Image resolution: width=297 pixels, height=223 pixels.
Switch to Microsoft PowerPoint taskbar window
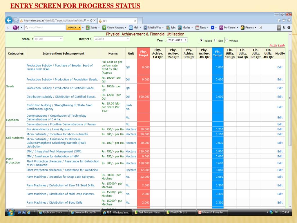pos(212,212)
